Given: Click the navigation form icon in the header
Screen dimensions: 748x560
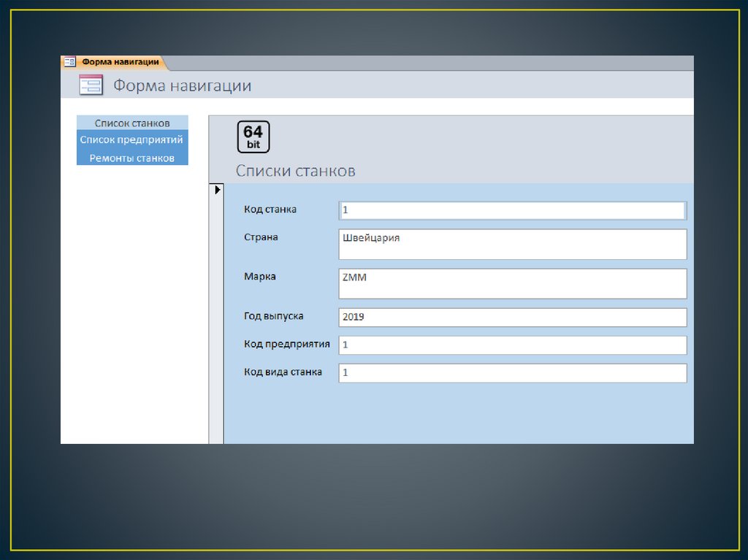Looking at the screenshot, I should point(91,85).
